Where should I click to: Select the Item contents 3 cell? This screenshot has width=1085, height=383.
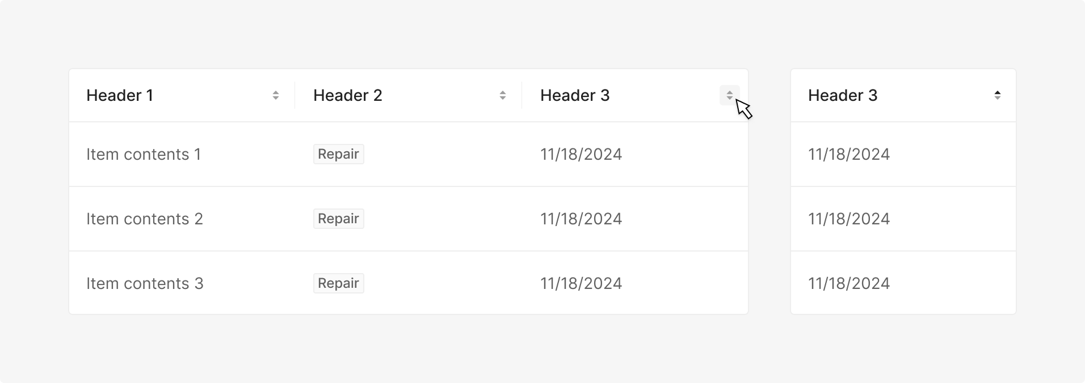(x=145, y=283)
